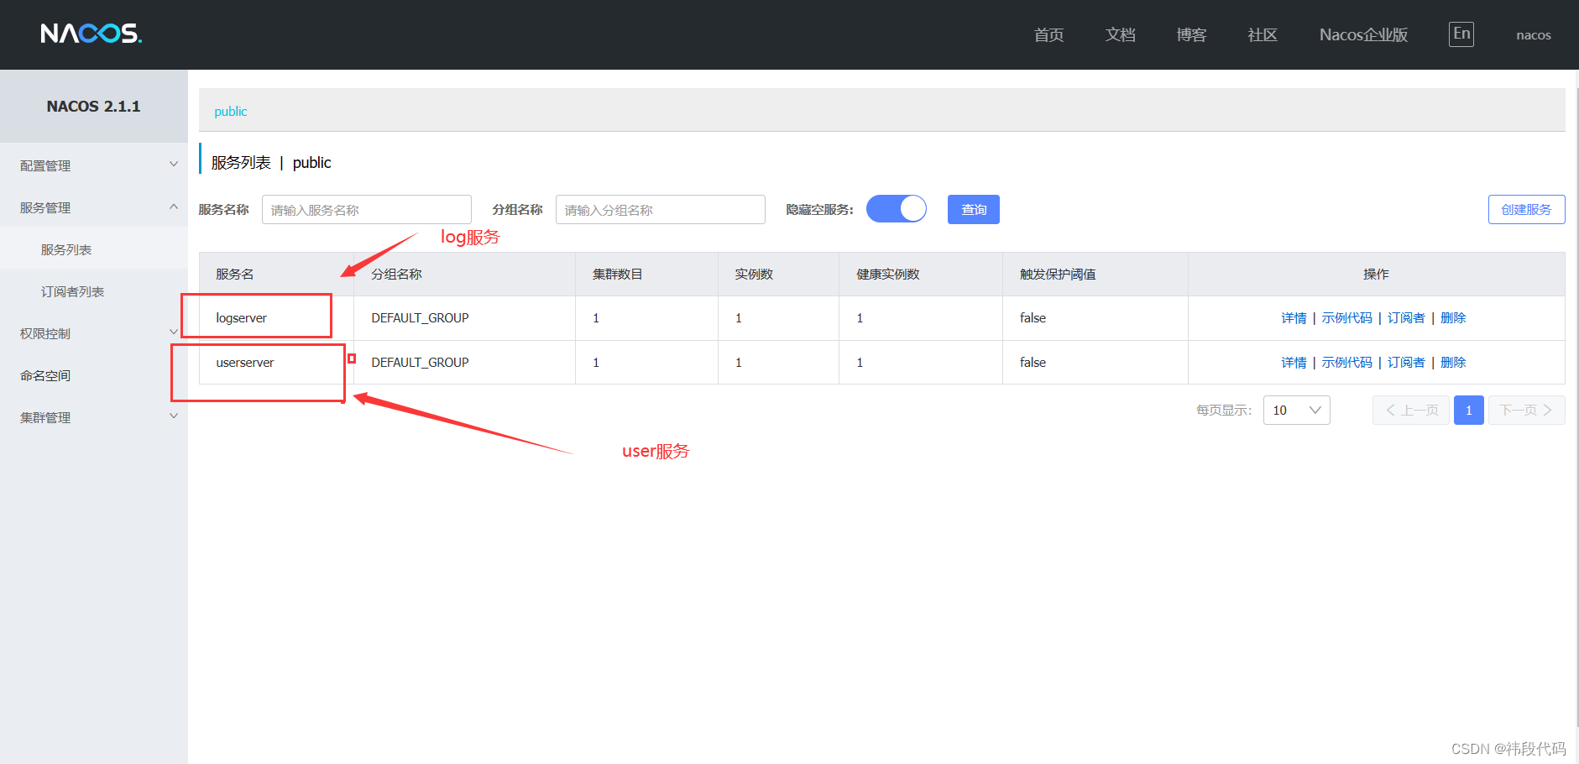Open Nacos企业版 link
The image size is (1579, 764).
coord(1363,34)
